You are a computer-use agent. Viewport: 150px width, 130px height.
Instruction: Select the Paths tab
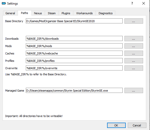point(25,13)
